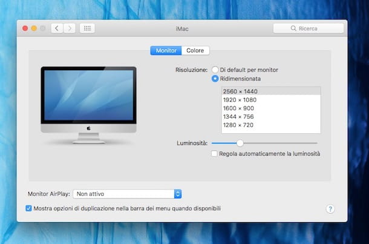Enable Regola automaticamente la luminosità checkbox
Screen dimensions: 369x244
(x=214, y=154)
